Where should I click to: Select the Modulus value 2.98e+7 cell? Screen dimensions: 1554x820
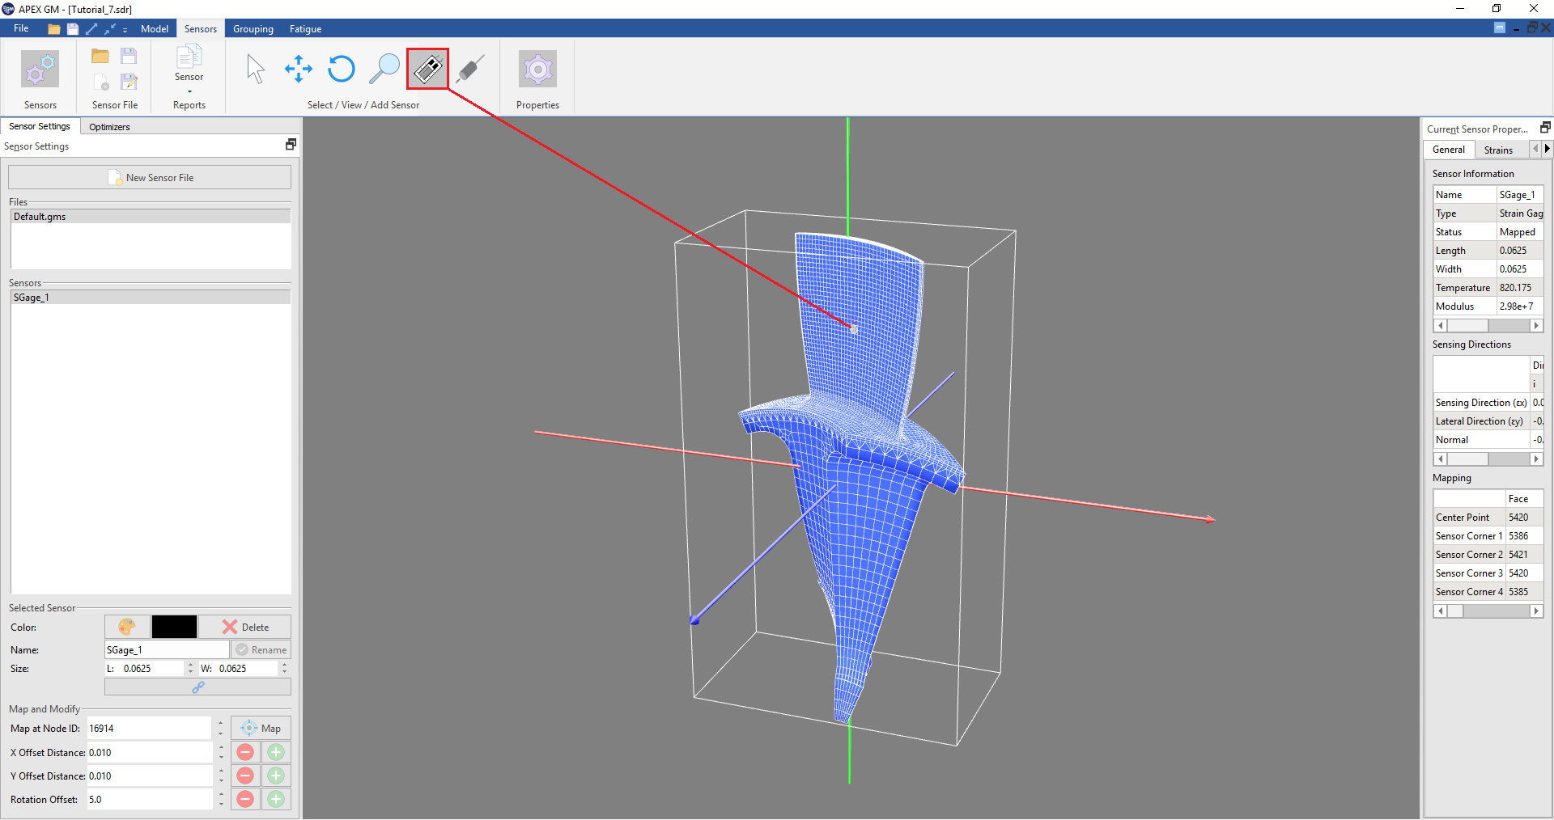[1519, 306]
